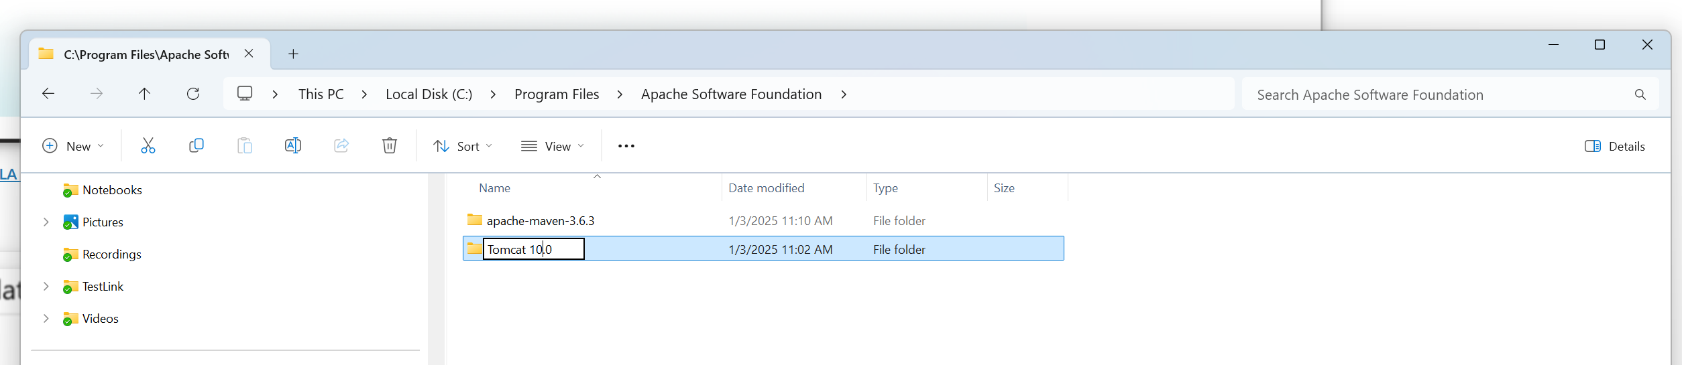Open the View dropdown menu
Viewport: 1682px width, 365px height.
(553, 147)
